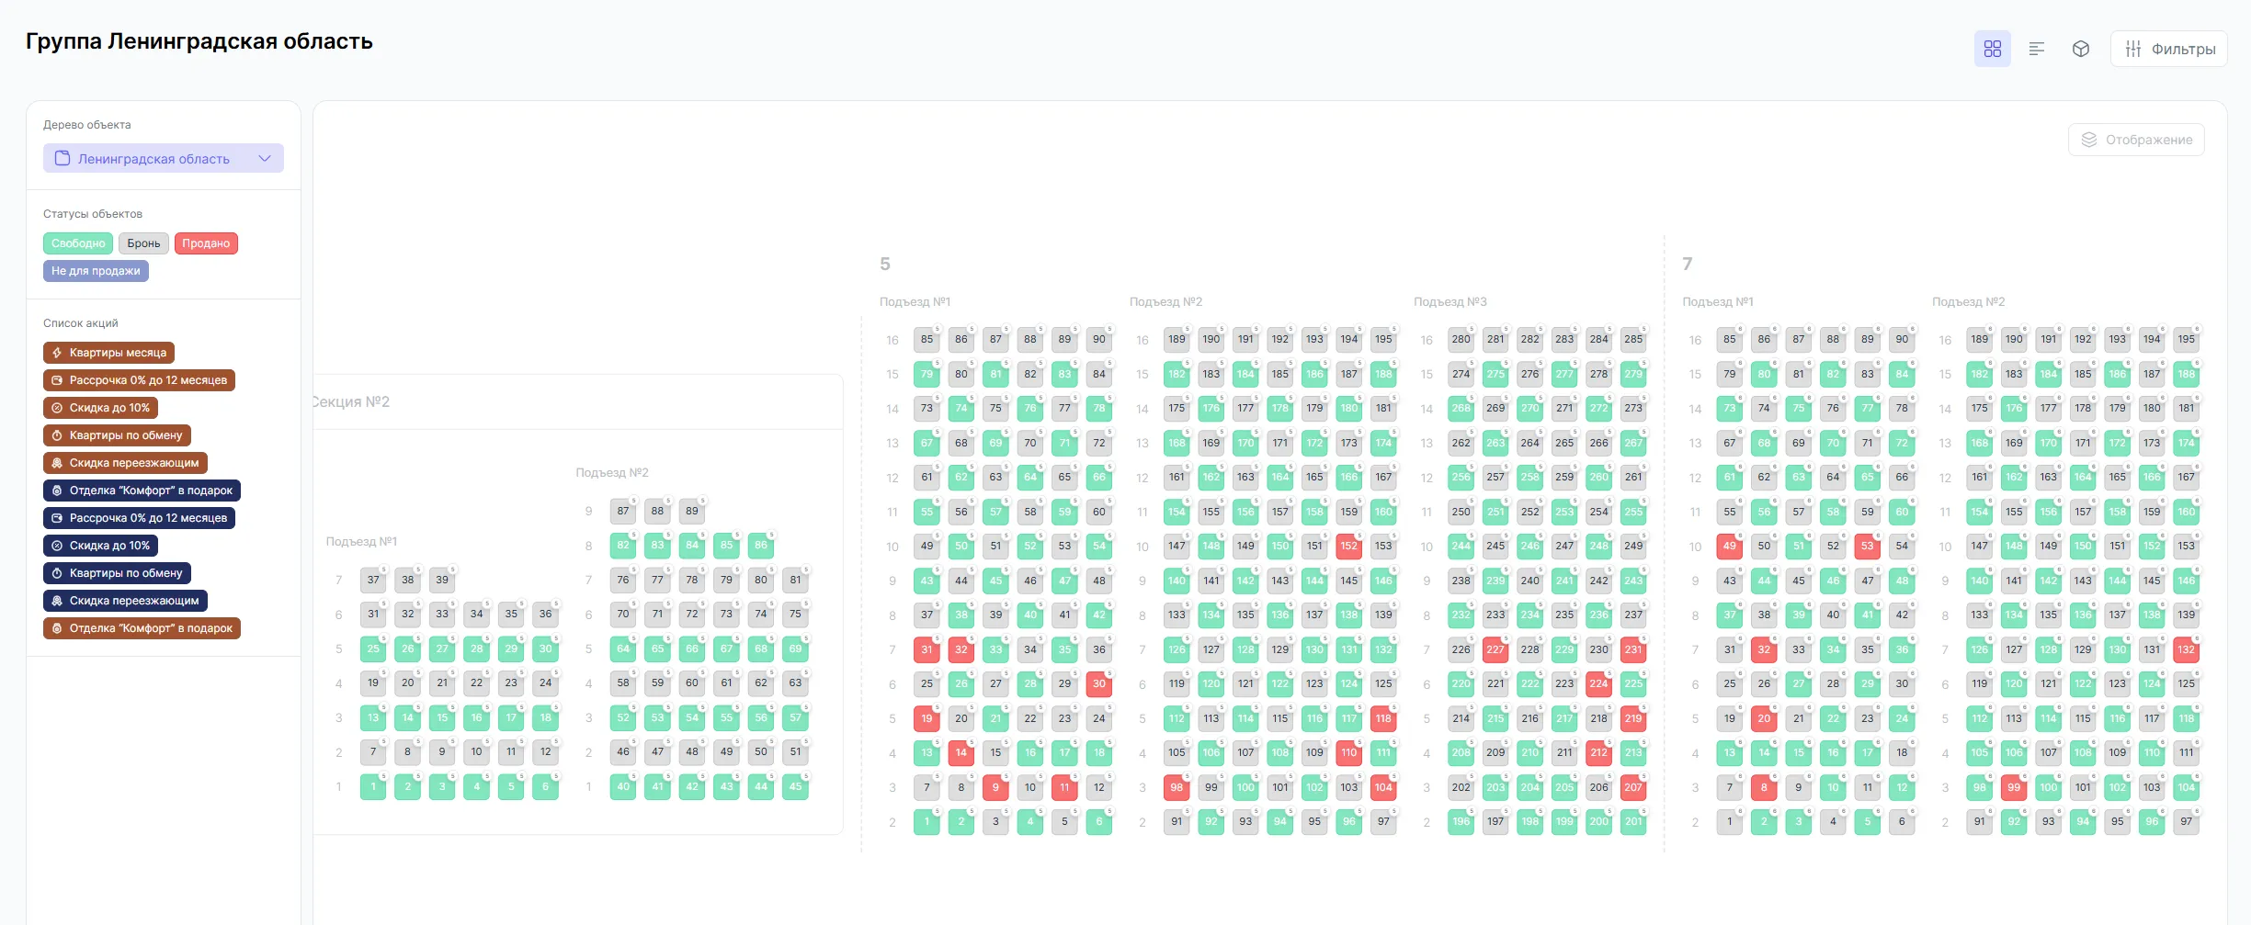Toggle the Бронь status filter

pyautogui.click(x=143, y=243)
